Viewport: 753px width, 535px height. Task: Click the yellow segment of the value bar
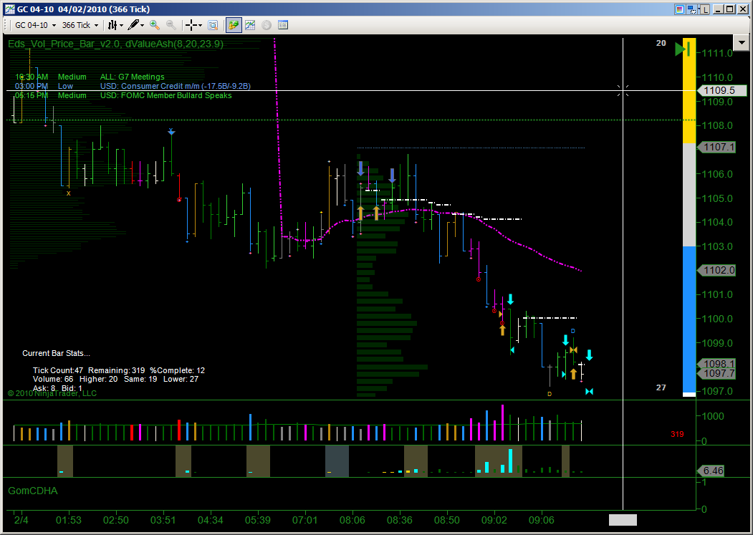click(x=689, y=90)
